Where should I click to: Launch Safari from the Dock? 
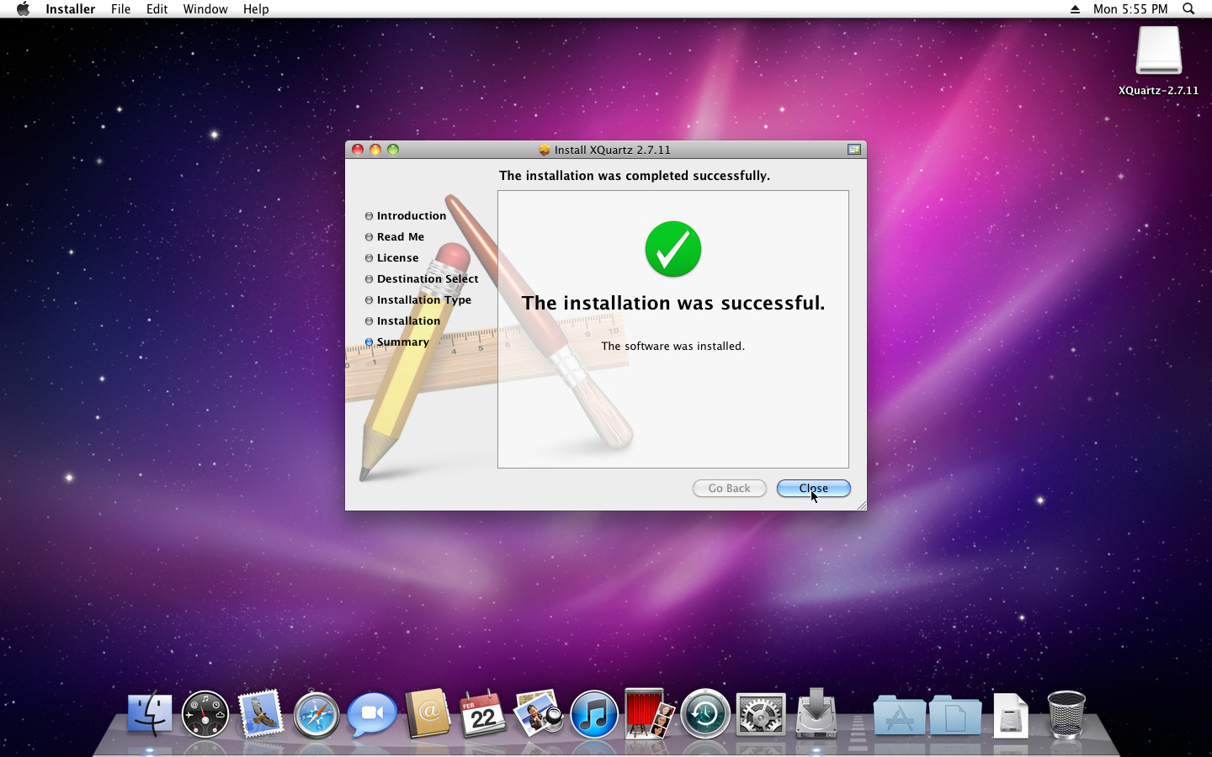coord(316,715)
